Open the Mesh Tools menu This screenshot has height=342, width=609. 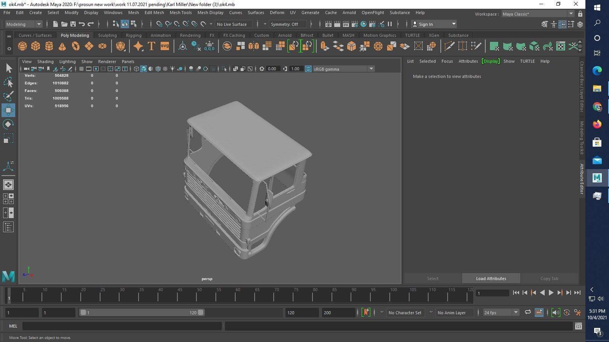pos(180,13)
